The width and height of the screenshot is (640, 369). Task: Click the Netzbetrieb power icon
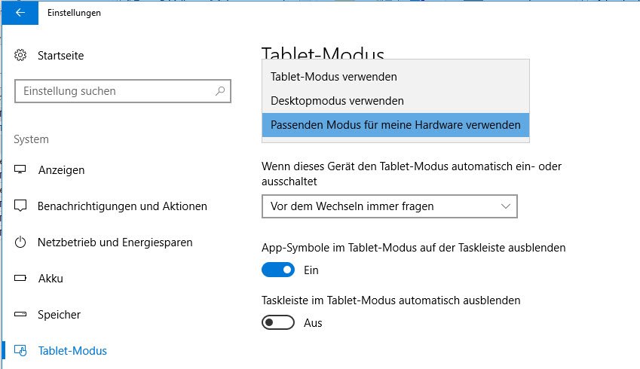point(21,242)
